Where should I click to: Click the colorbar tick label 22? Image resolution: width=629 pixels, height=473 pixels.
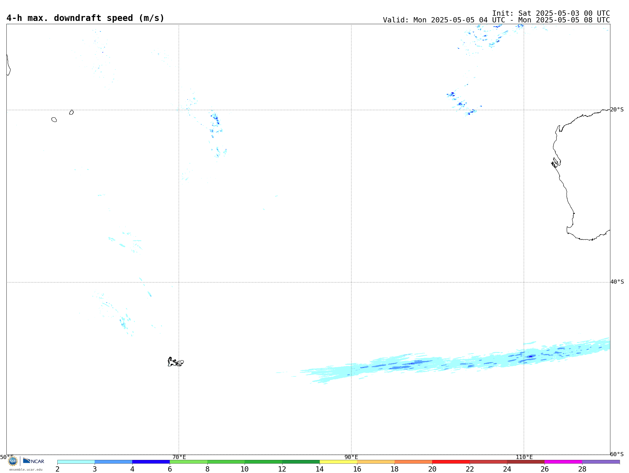pyautogui.click(x=470, y=469)
